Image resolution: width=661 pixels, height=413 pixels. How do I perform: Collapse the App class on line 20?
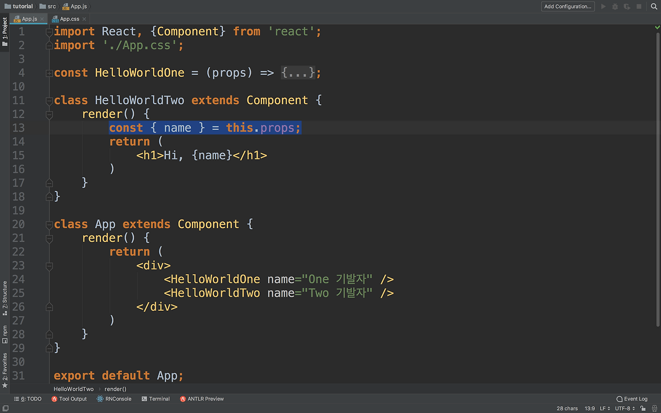(x=50, y=225)
